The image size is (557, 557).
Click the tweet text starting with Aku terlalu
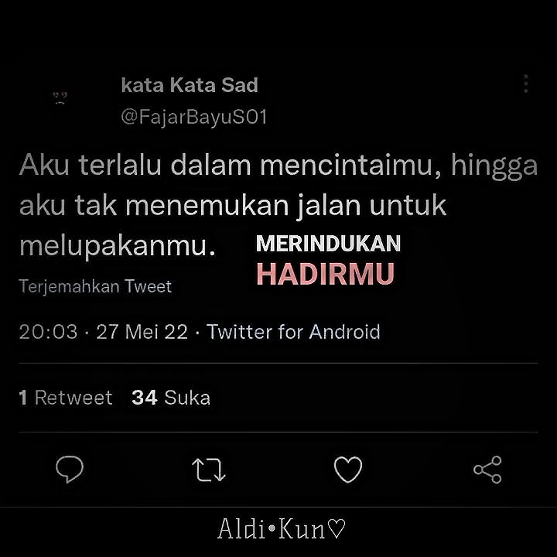[278, 205]
